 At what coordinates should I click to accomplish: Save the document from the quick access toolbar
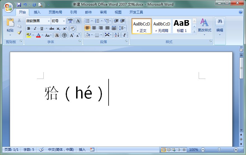coord(19,5)
